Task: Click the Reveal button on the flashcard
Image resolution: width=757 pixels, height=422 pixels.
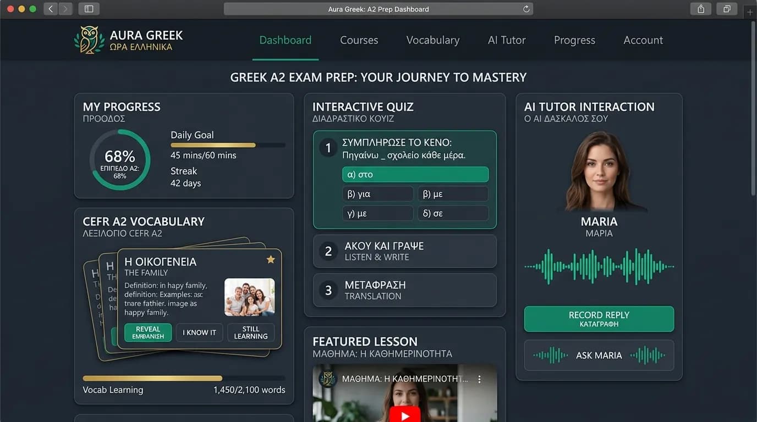Action: (x=148, y=332)
